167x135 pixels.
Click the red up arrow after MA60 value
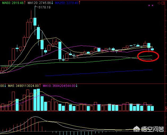[x=25, y=3]
